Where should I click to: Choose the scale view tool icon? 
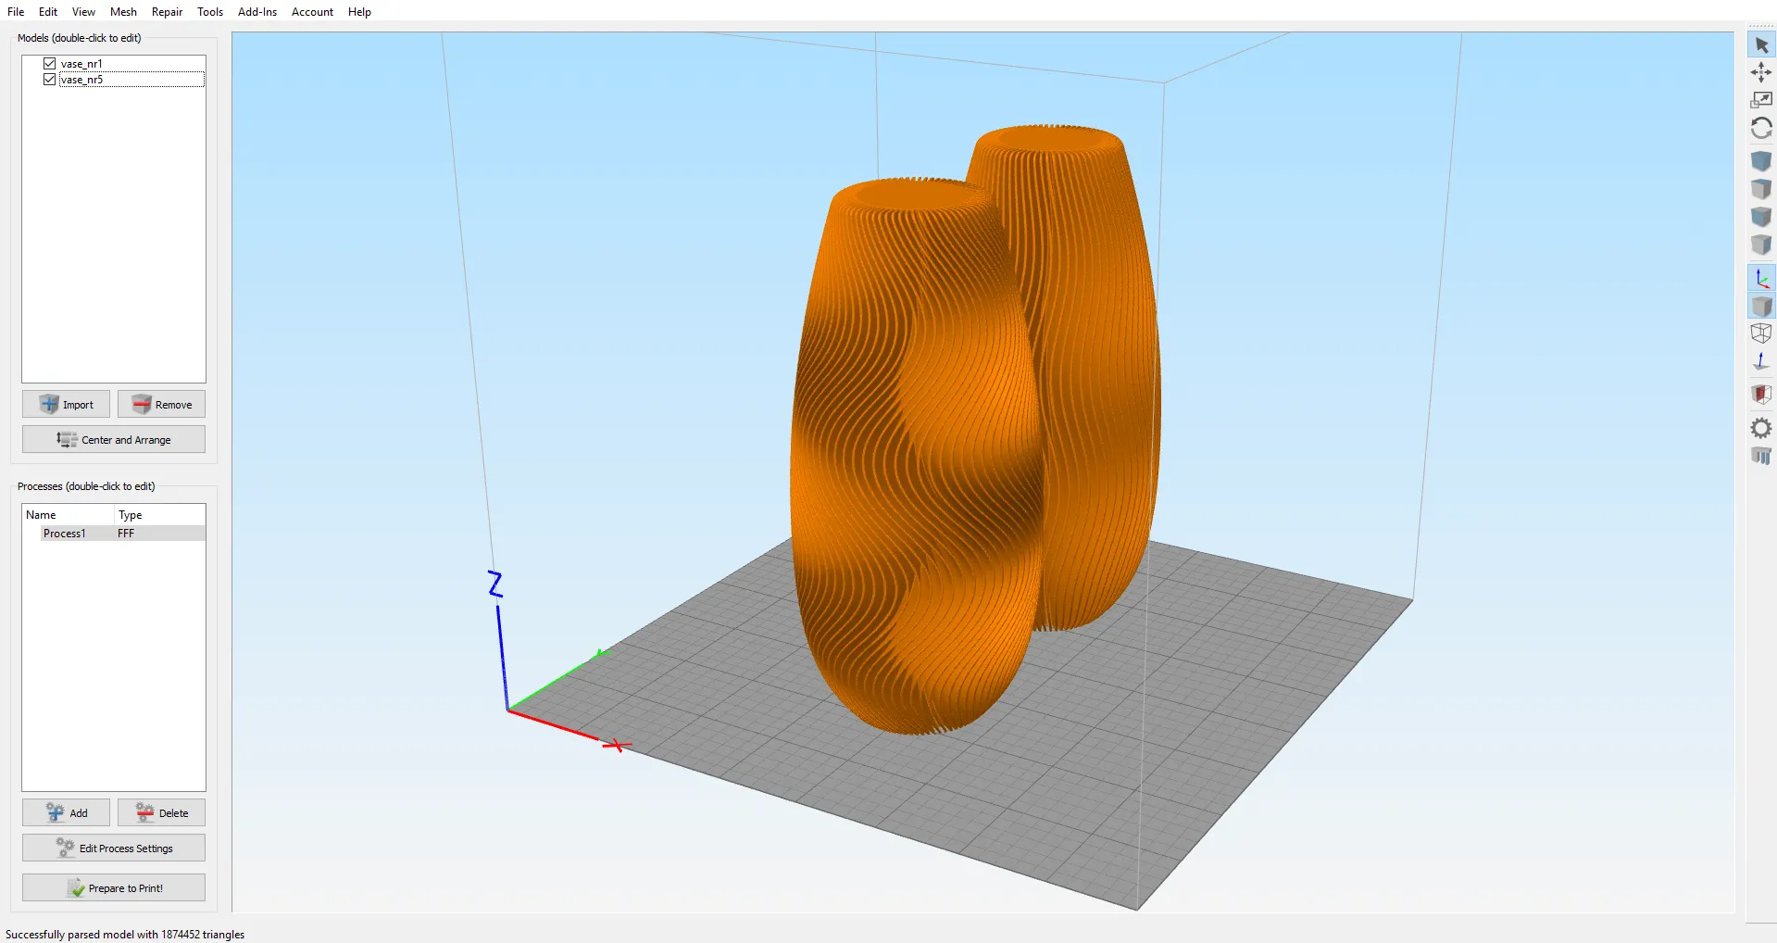[1761, 100]
